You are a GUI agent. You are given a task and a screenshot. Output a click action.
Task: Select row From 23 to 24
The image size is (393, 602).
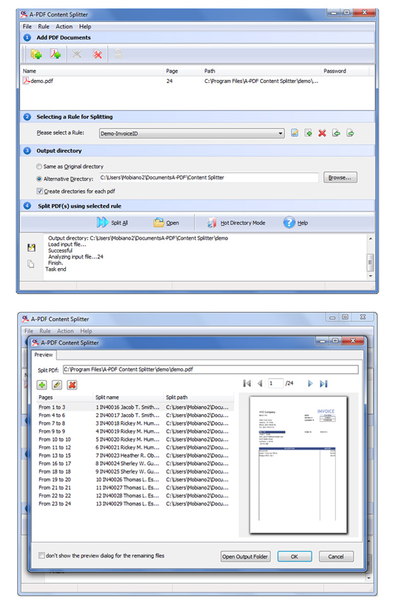pos(134,504)
